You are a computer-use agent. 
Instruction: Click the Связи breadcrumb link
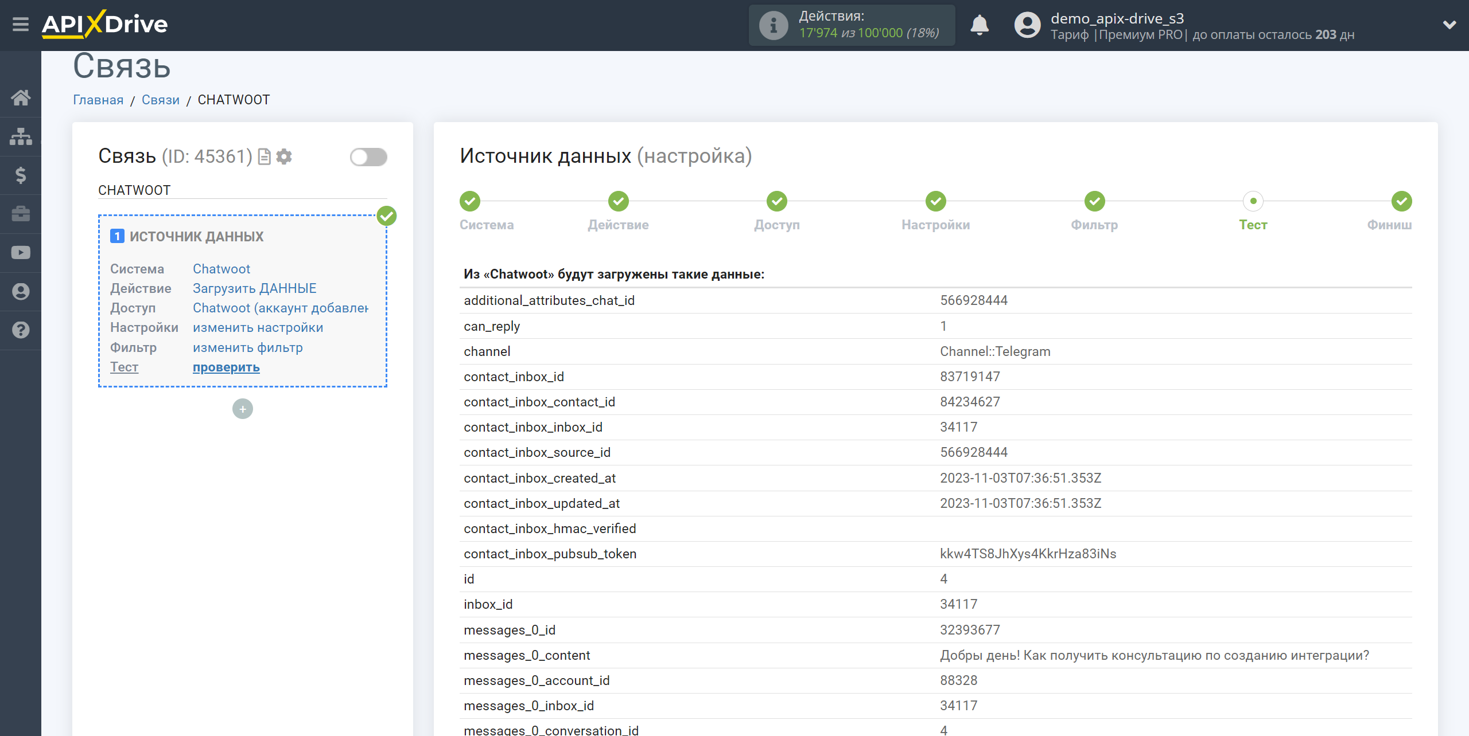(161, 100)
